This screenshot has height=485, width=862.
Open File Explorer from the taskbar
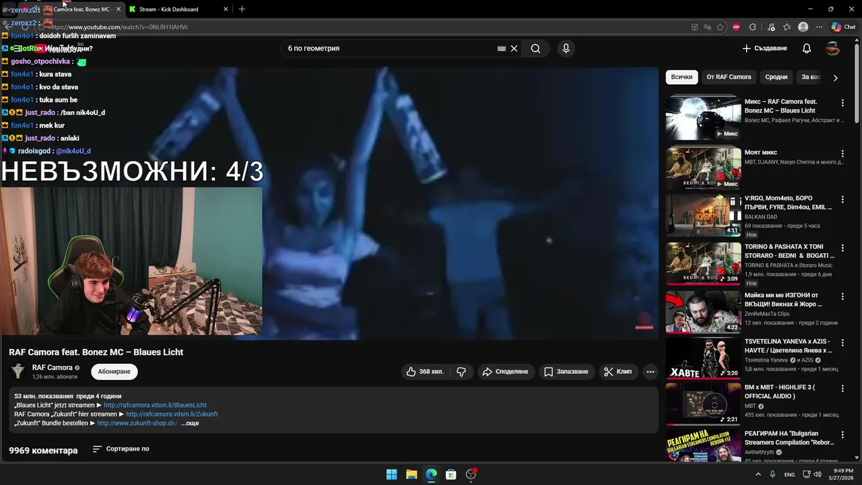pos(411,474)
